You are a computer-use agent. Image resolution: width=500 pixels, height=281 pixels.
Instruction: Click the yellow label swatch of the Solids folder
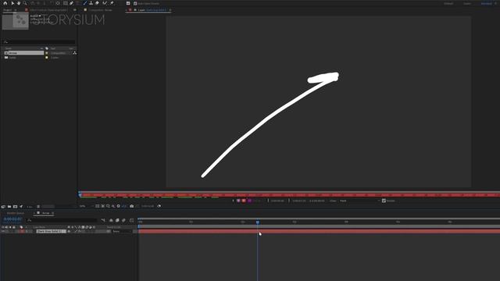47,58
